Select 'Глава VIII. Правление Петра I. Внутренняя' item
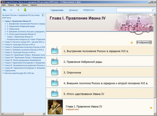Screen dimensions: 157x116 click(x=25, y=58)
